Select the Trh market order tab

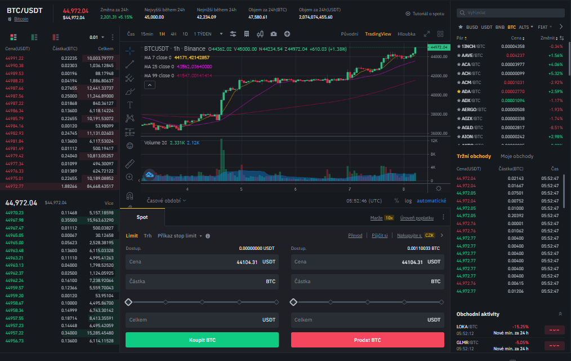148,236
